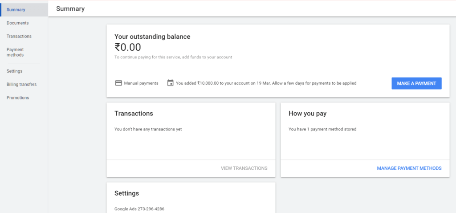Click the Manual payments label
456x213 pixels.
pos(141,83)
